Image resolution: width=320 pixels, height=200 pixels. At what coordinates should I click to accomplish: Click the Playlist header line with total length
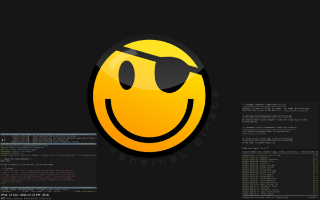click(280, 152)
